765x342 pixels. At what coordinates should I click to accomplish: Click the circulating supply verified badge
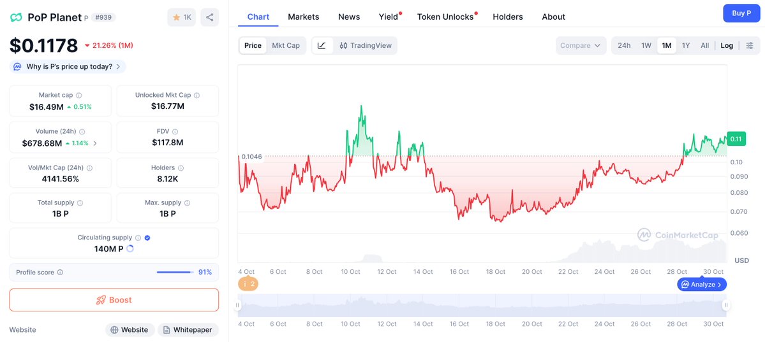(147, 238)
